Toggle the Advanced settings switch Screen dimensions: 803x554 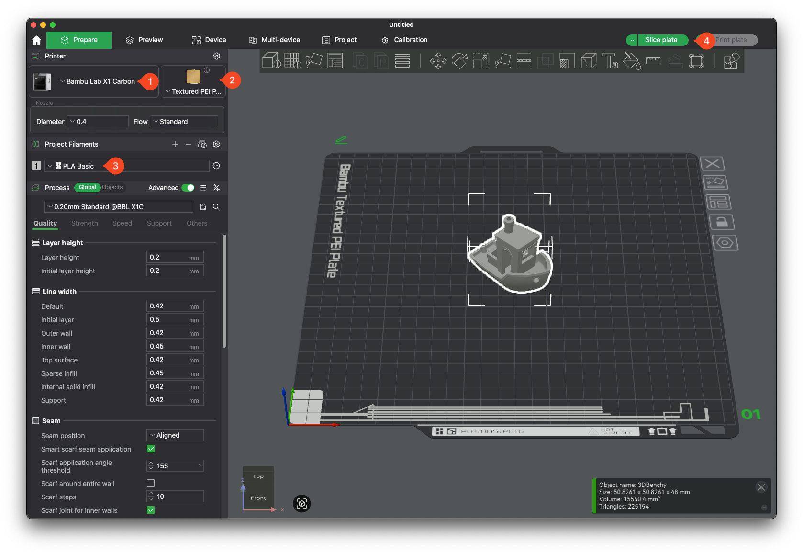pos(188,188)
